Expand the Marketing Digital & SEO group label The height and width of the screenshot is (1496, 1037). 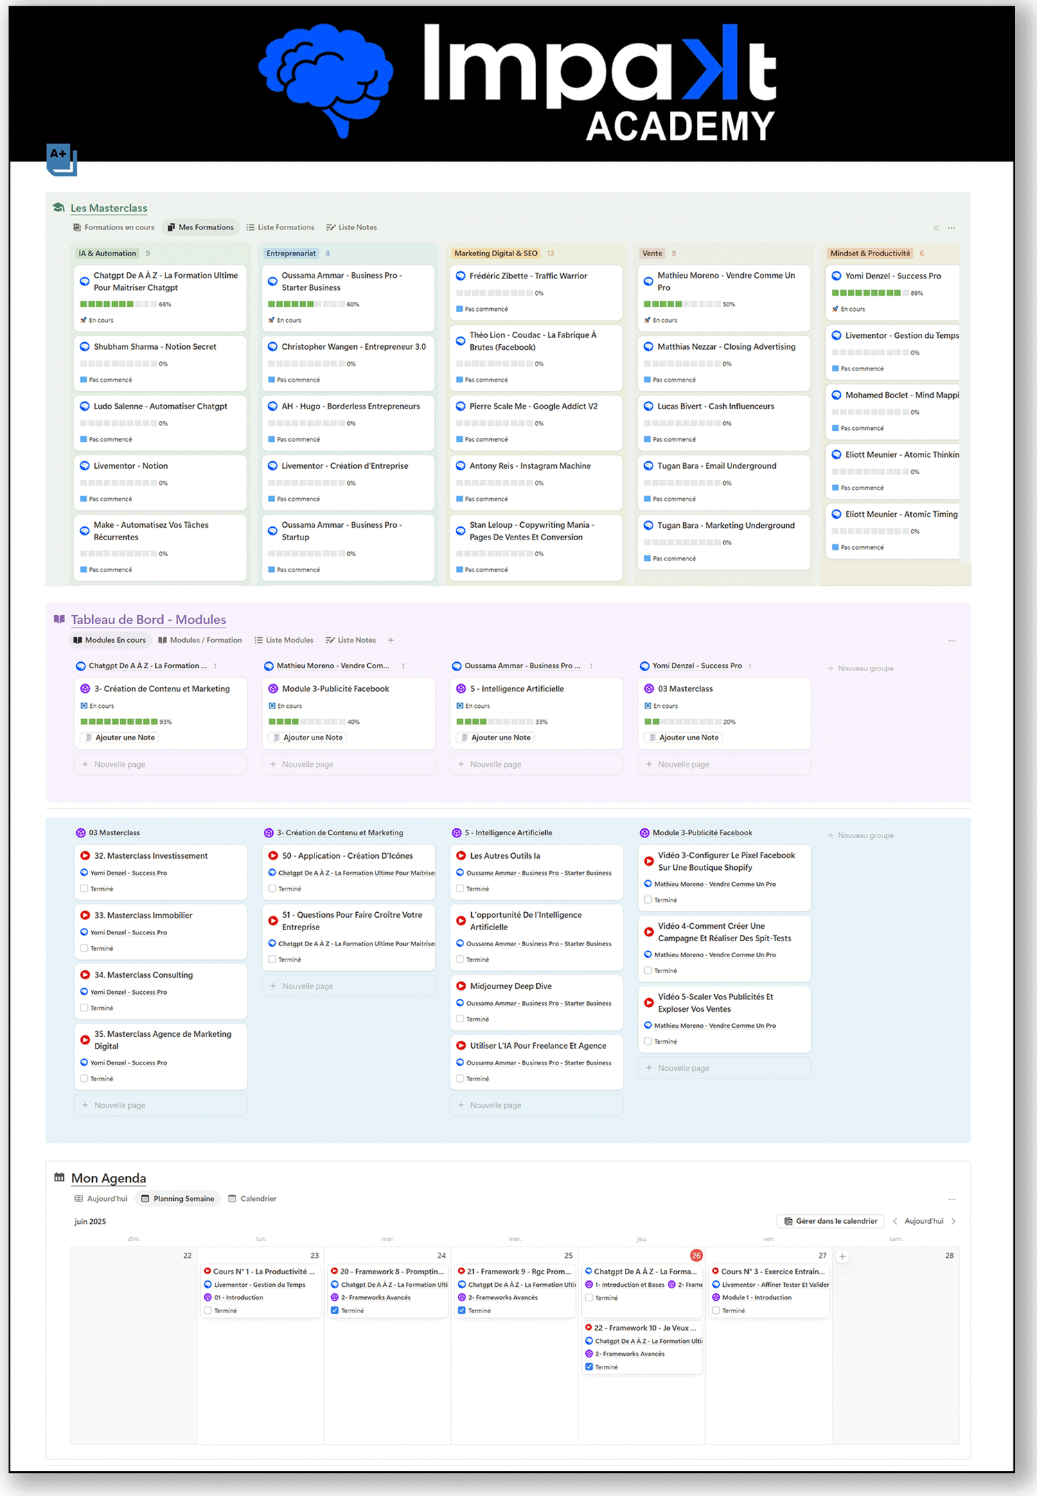coord(496,253)
